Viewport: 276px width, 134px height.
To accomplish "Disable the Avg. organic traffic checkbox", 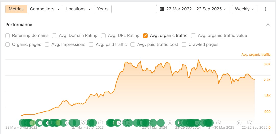I will tap(146, 36).
